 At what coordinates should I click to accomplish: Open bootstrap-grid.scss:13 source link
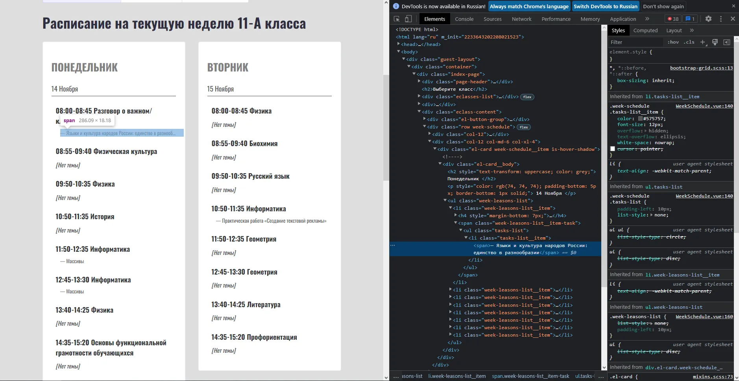702,68
